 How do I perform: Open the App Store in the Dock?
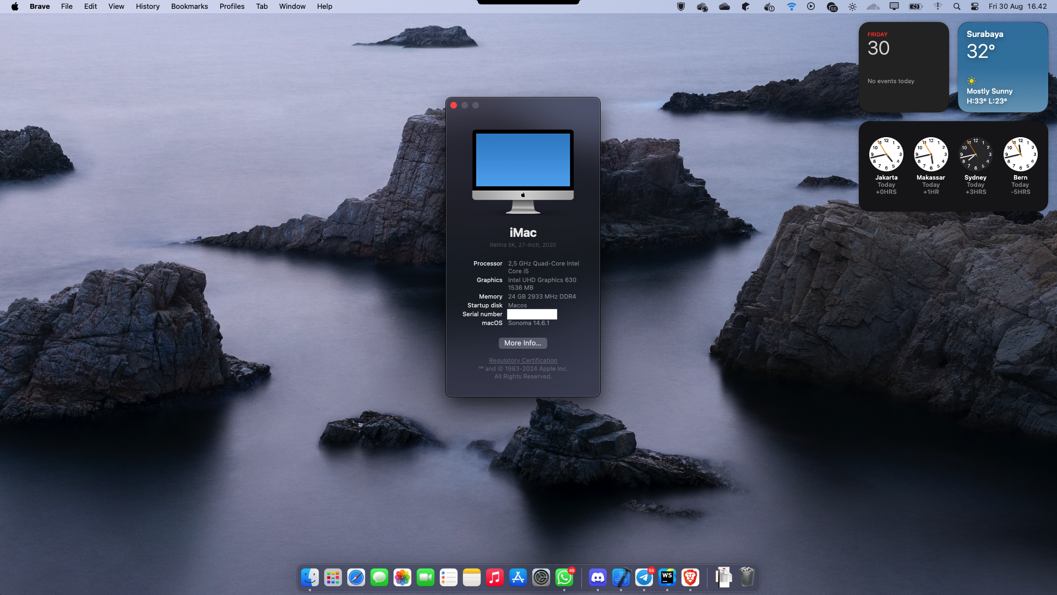pos(518,577)
